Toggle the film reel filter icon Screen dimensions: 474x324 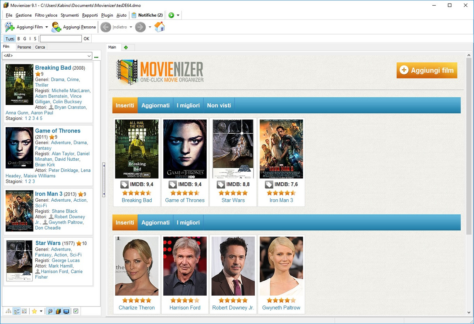pyautogui.click(x=50, y=311)
